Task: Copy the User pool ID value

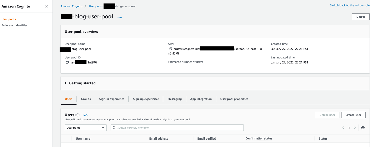Action: [67, 62]
